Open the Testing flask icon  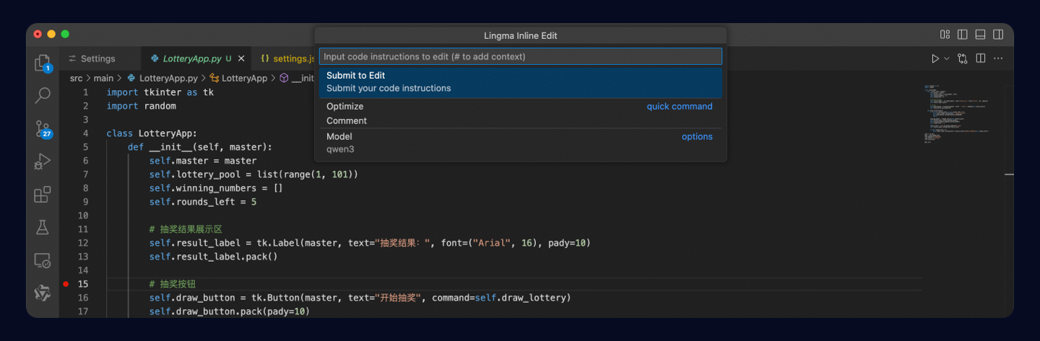tap(43, 227)
